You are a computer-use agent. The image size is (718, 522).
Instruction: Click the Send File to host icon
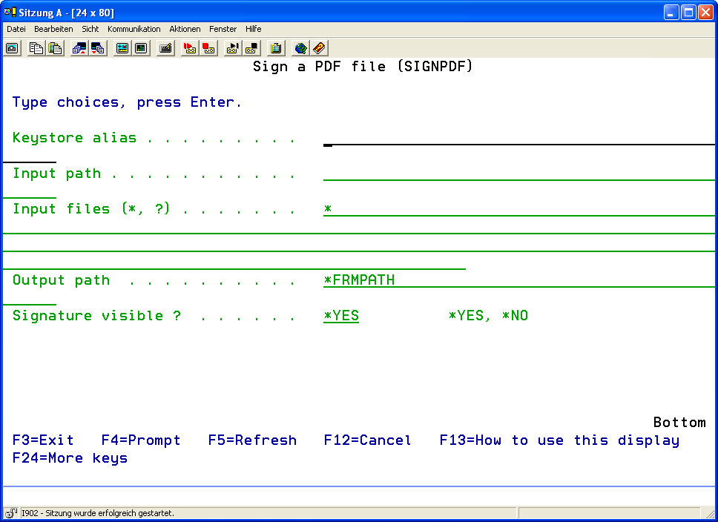(79, 48)
